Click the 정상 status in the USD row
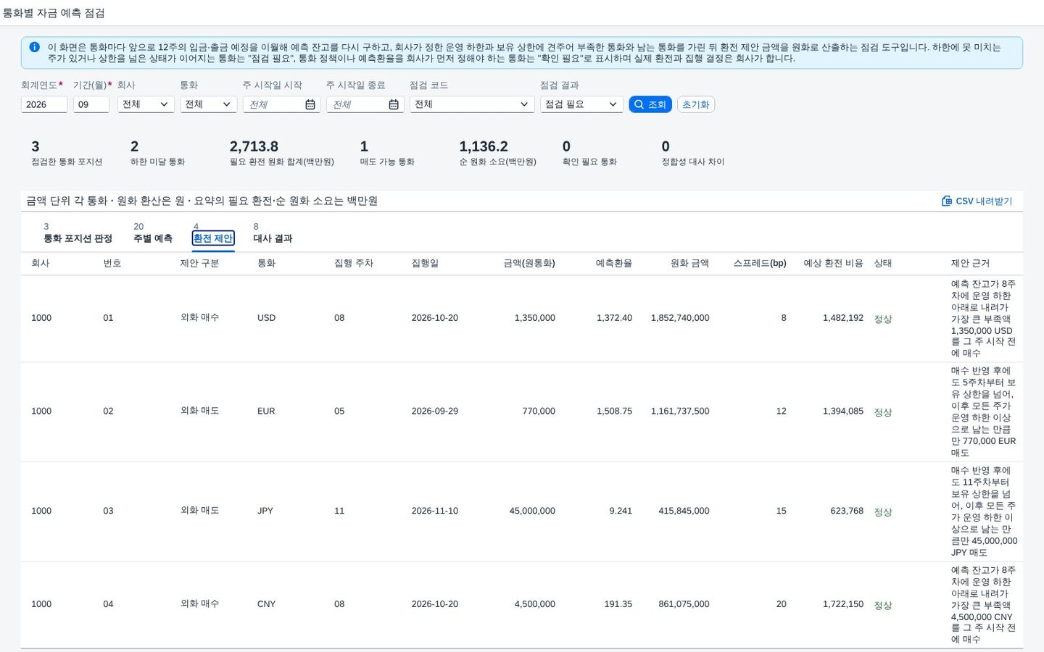The image size is (1044, 652). point(882,319)
